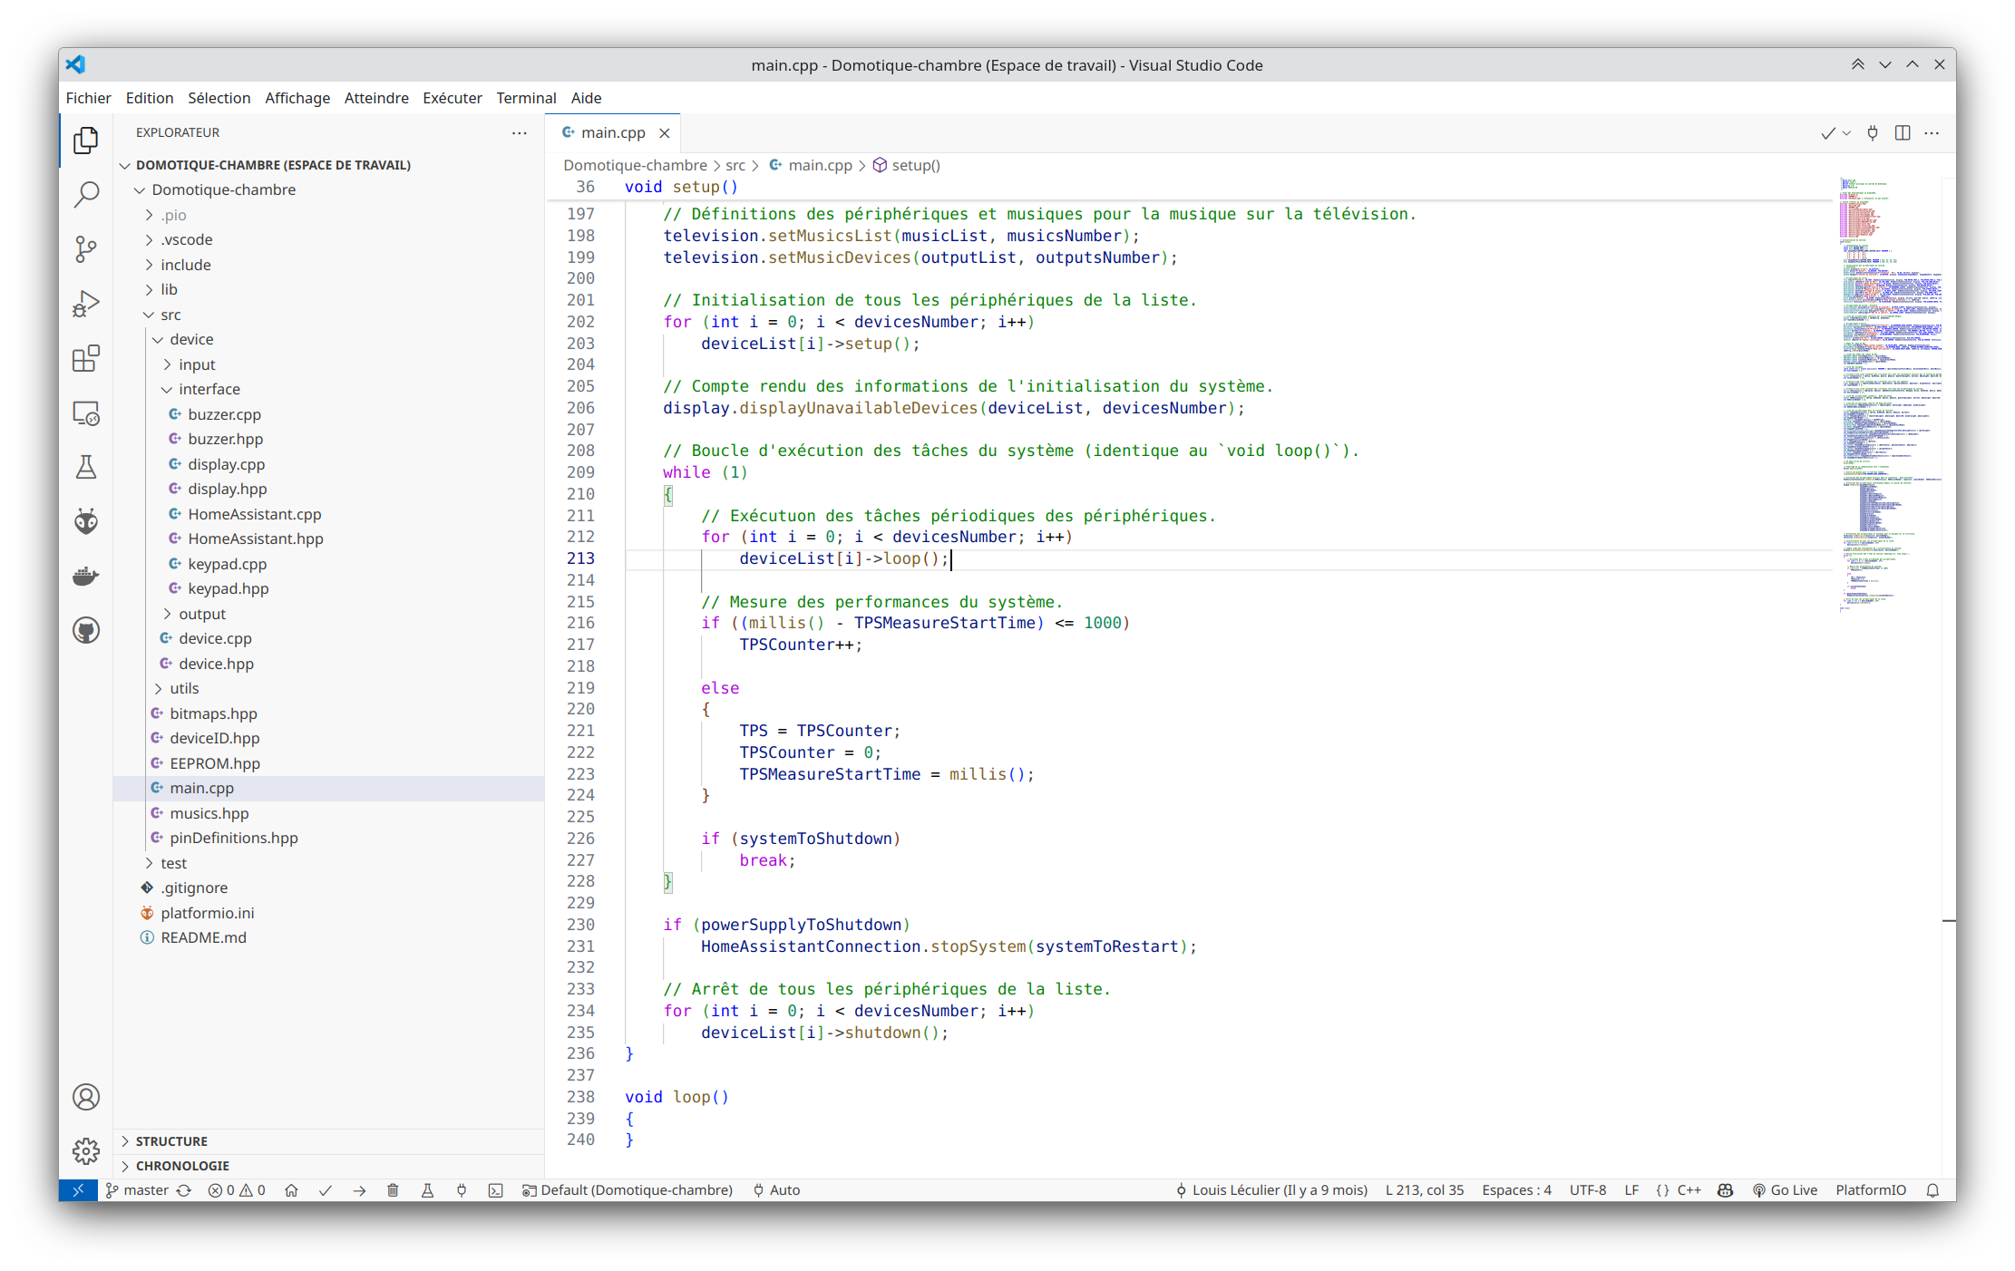Open the Search view in activity bar

[86, 194]
